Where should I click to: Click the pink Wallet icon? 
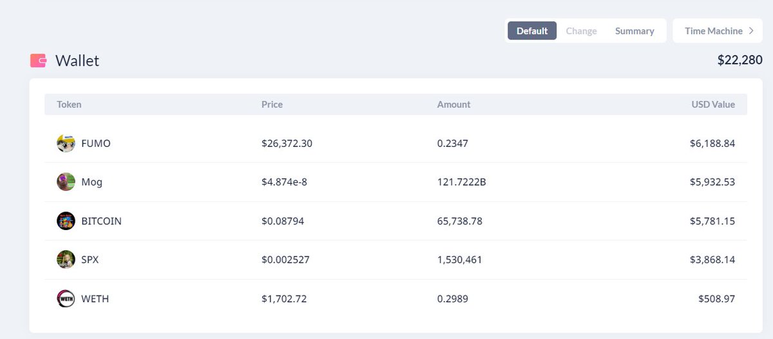[x=38, y=61]
